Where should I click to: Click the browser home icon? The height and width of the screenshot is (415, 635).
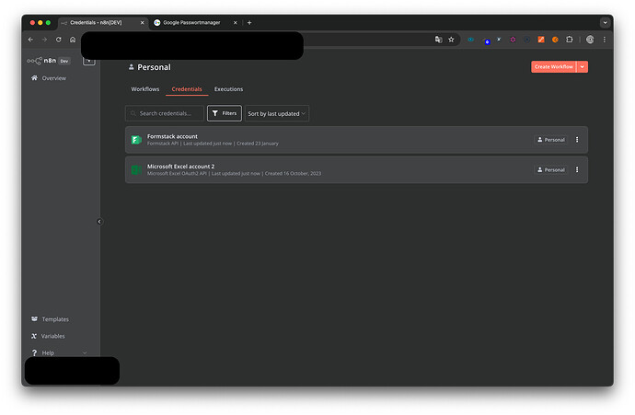[x=73, y=40]
